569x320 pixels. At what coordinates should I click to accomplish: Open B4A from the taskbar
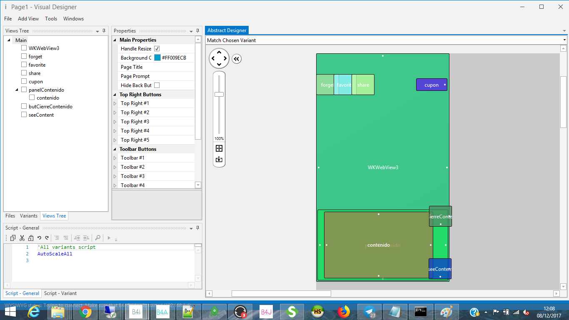click(x=162, y=312)
